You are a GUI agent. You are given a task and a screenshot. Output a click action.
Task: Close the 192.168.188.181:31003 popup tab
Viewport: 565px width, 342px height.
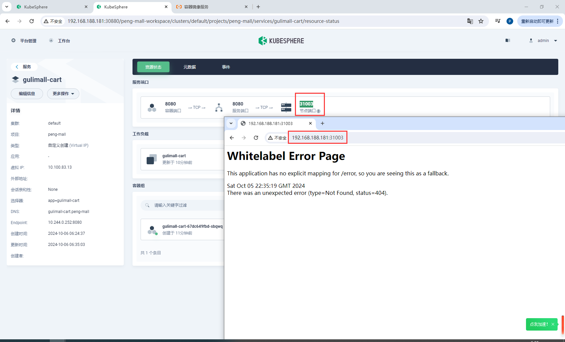click(x=310, y=123)
